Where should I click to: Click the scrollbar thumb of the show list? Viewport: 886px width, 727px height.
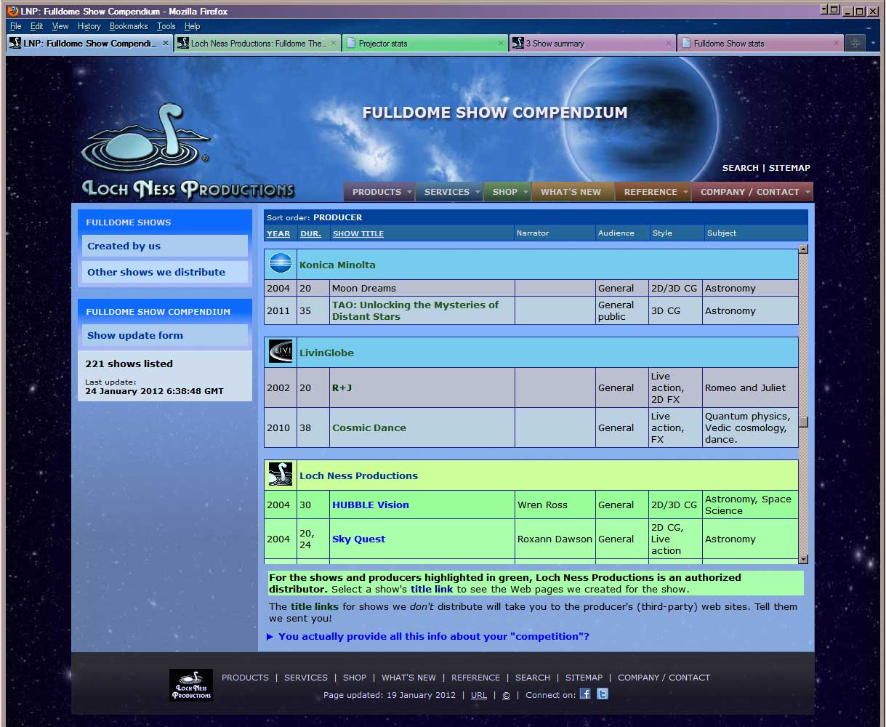pos(803,421)
